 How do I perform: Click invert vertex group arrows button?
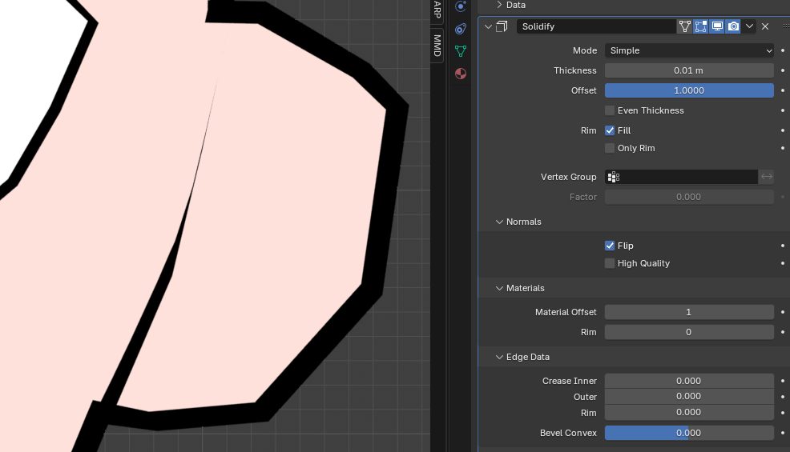[x=766, y=177]
